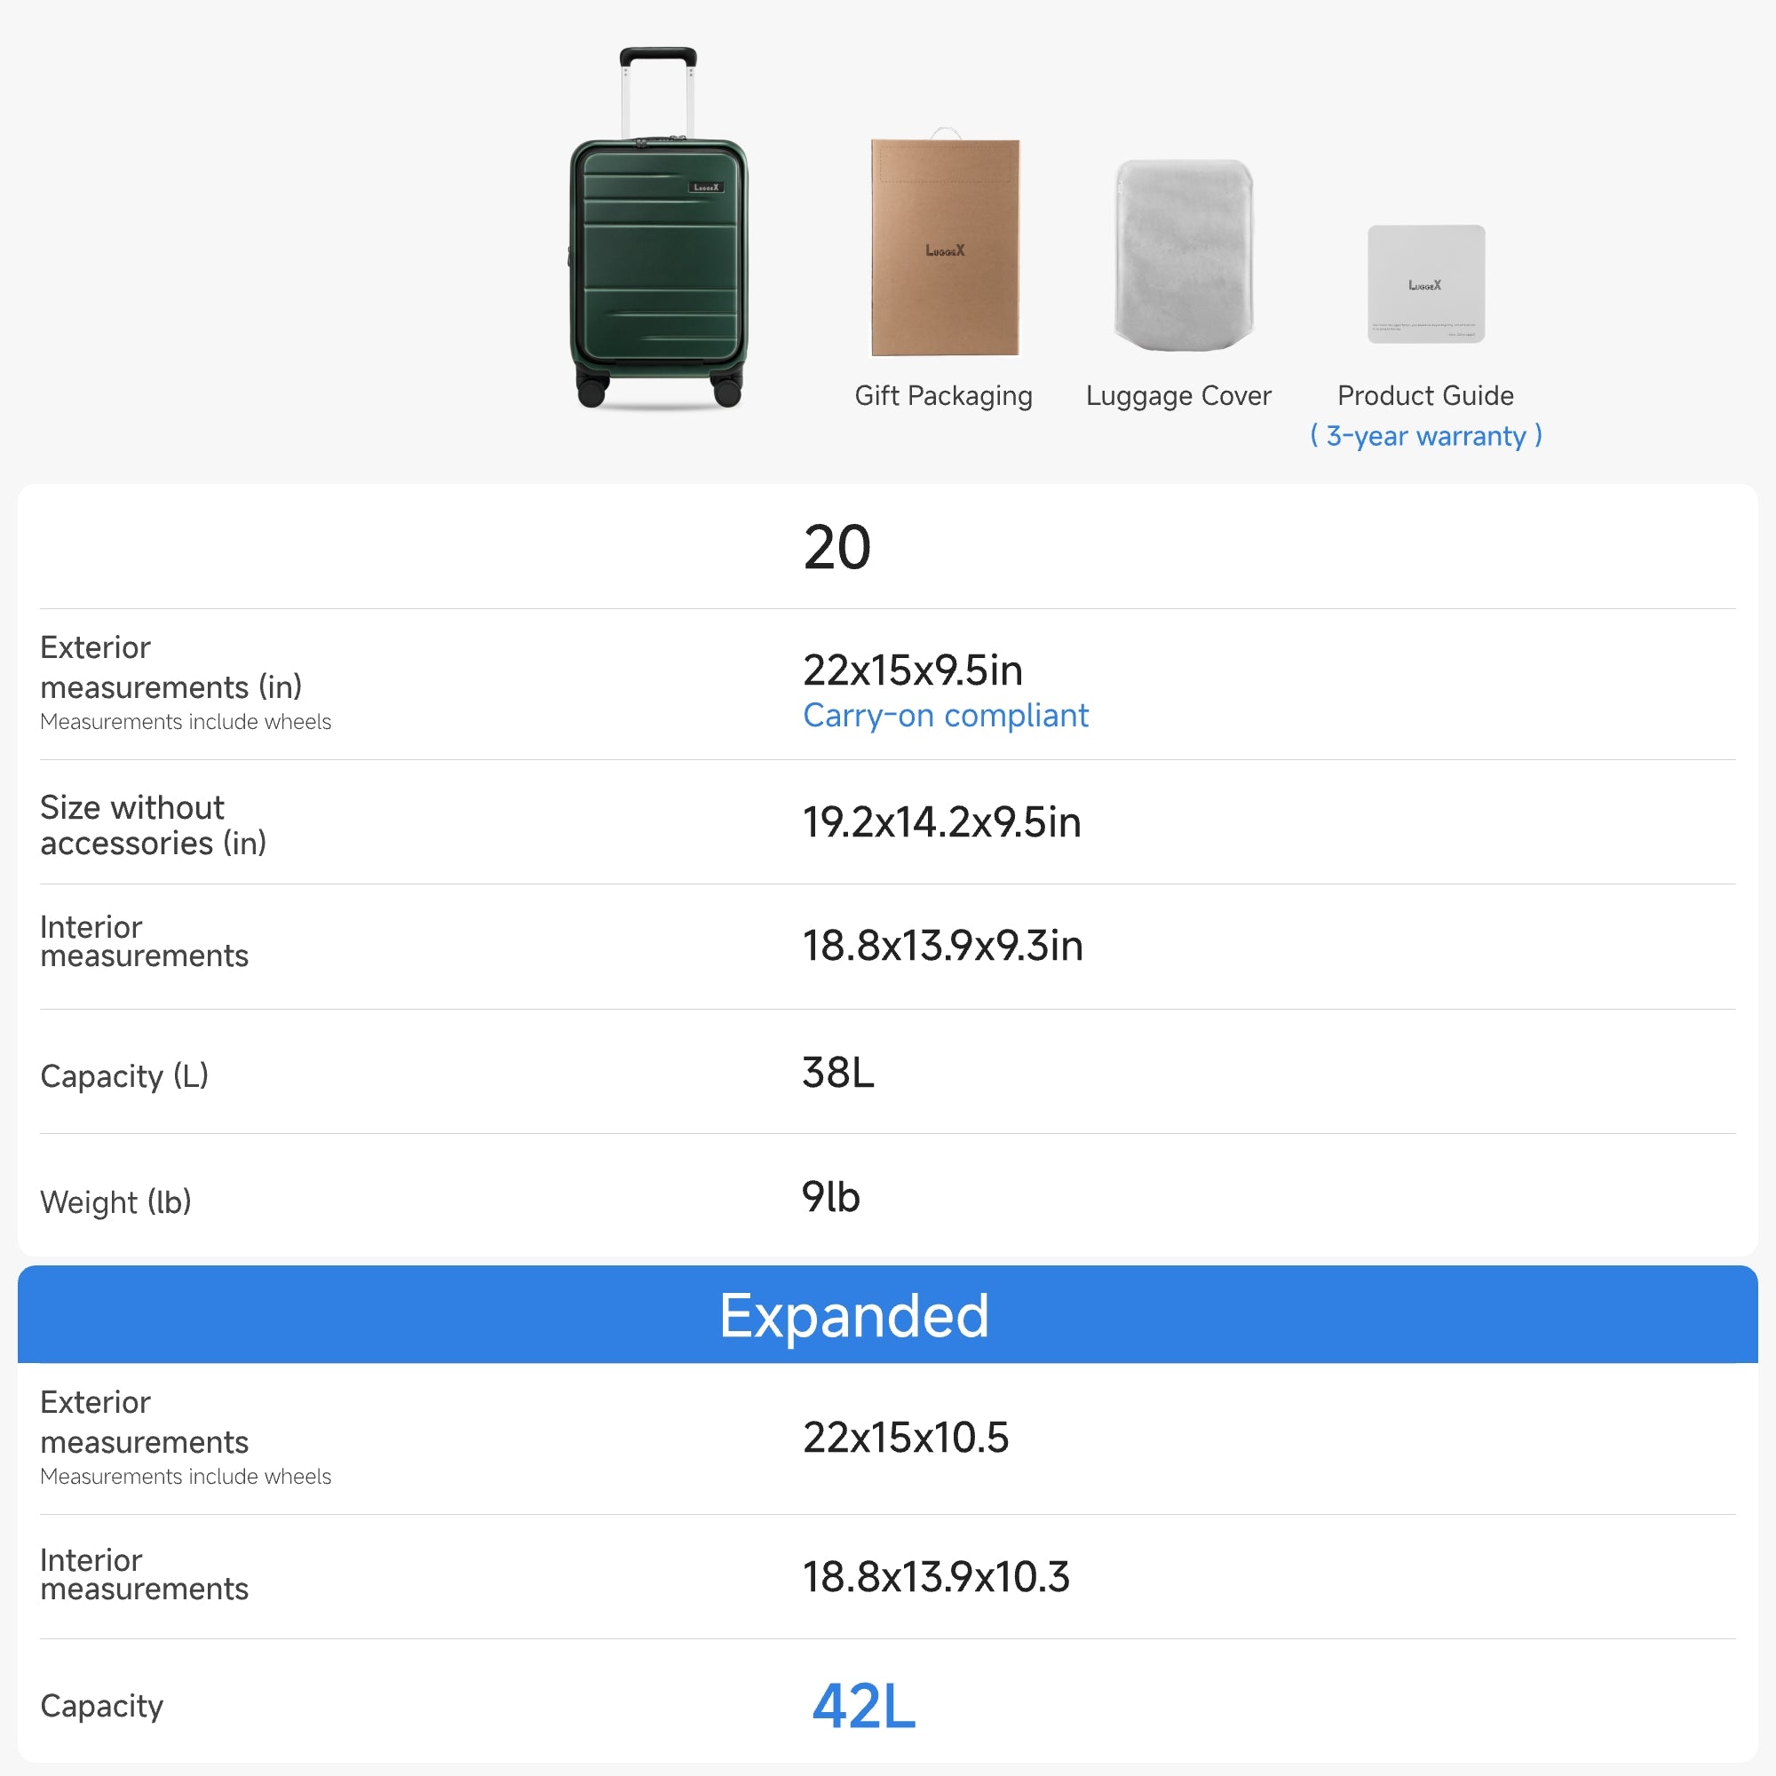
Task: Select the size 20 heading
Action: (x=838, y=546)
